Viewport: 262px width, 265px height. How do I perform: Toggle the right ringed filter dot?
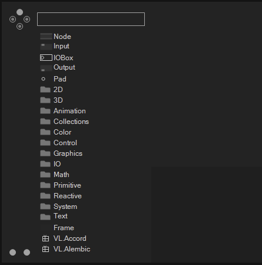(x=26, y=19)
